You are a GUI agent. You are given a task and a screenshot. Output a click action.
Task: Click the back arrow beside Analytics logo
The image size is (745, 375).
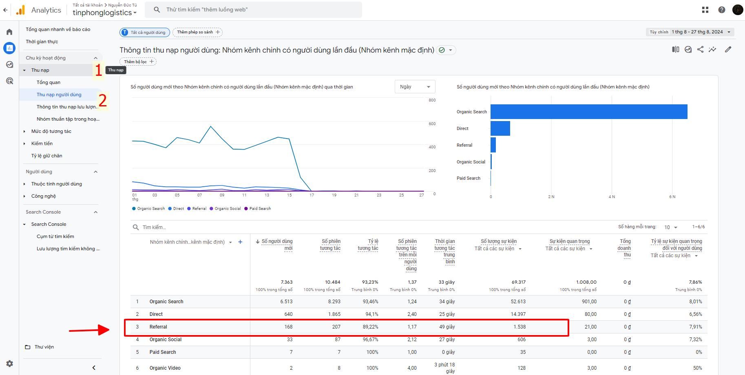5,10
